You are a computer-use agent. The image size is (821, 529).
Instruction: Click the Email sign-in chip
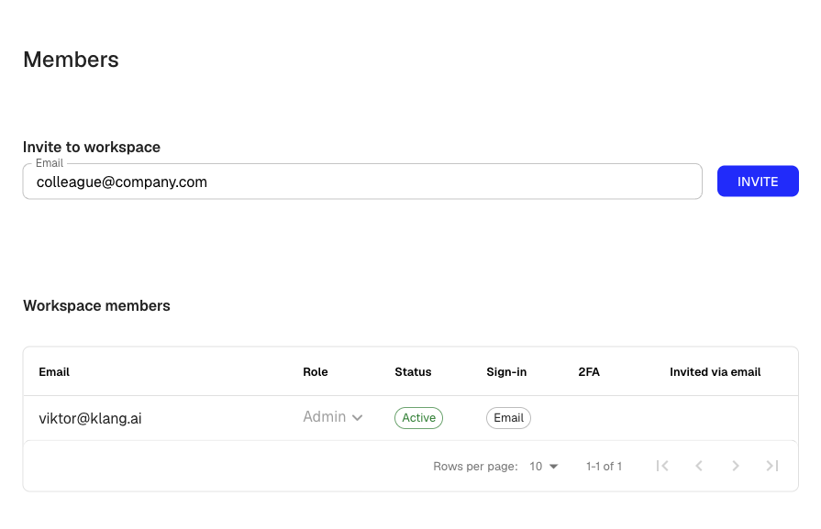point(508,417)
